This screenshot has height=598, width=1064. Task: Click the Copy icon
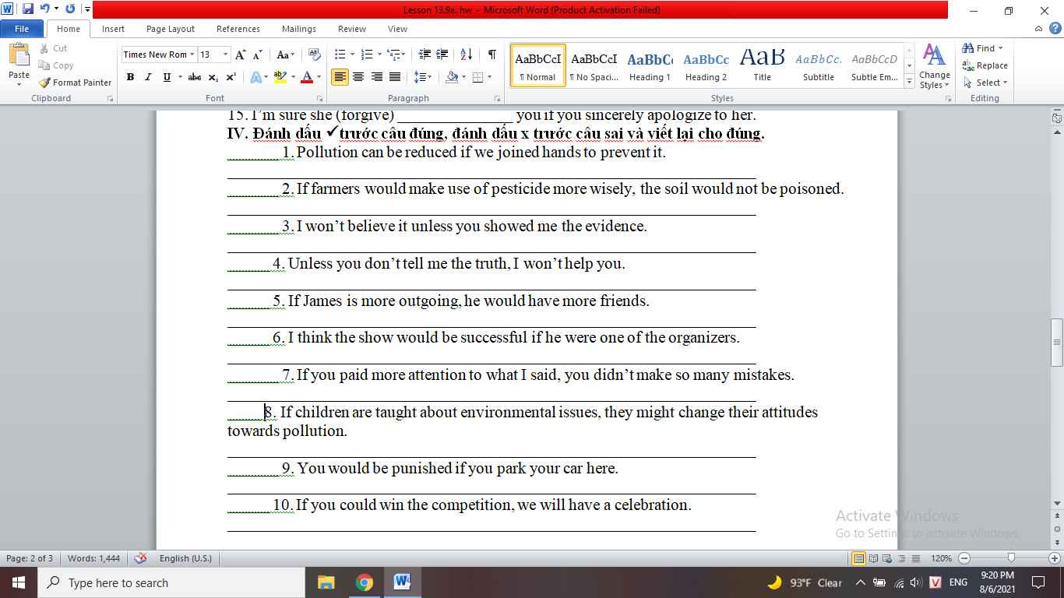44,65
